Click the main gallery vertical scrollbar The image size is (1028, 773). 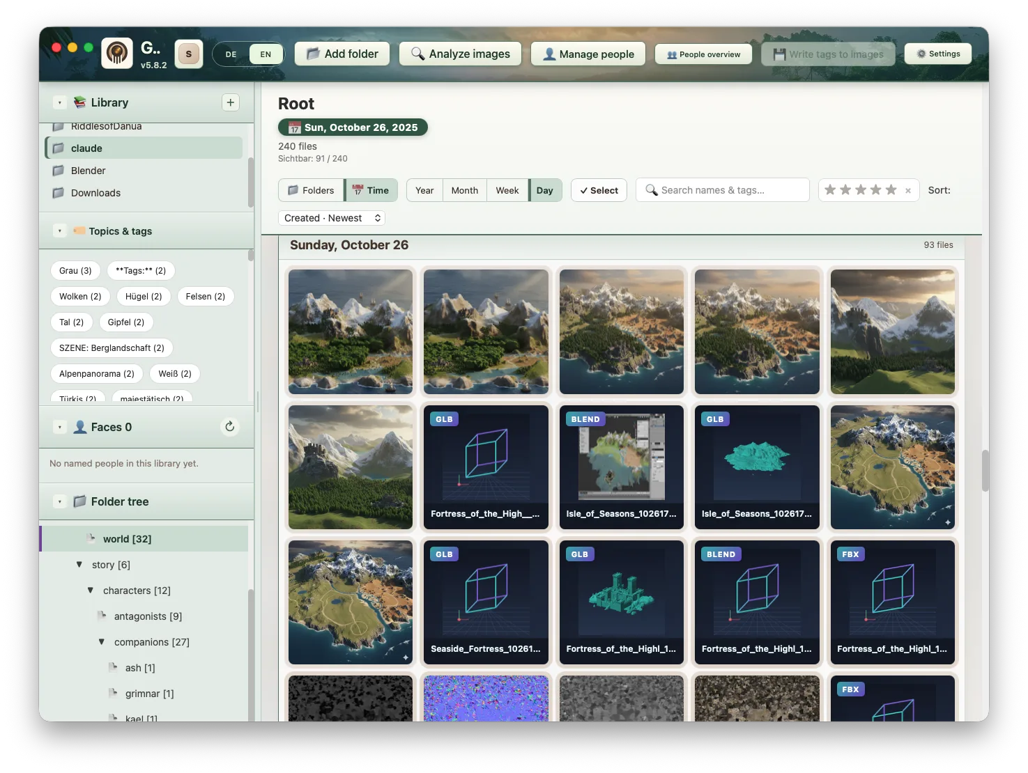(x=985, y=471)
